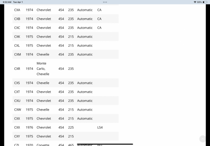The width and height of the screenshot is (210, 146).
Task: Tap the battery indicator icon
Action: (x=205, y=2)
